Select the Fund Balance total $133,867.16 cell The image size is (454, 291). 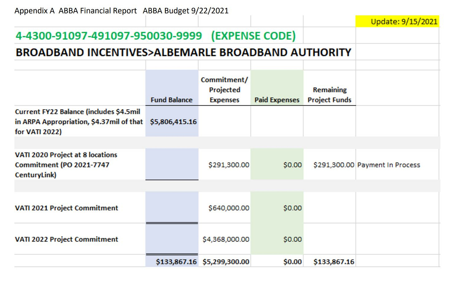pos(176,262)
